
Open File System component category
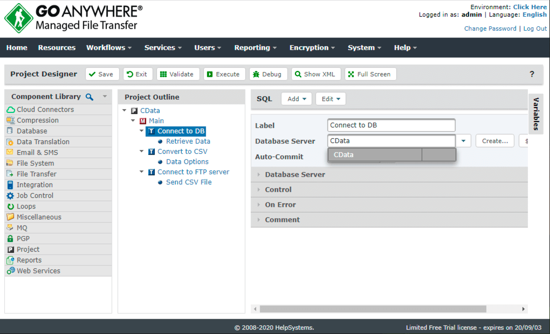point(58,164)
